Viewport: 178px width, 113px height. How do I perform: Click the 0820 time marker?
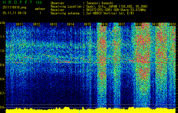[x=172, y=24]
